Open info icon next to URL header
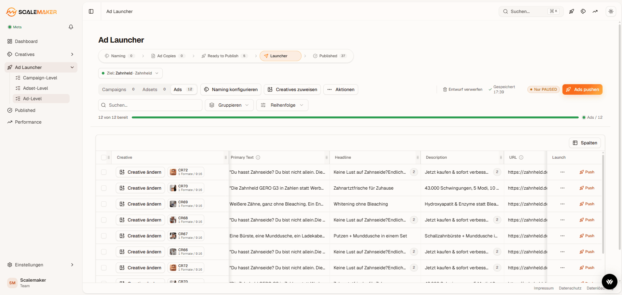 (x=521, y=157)
